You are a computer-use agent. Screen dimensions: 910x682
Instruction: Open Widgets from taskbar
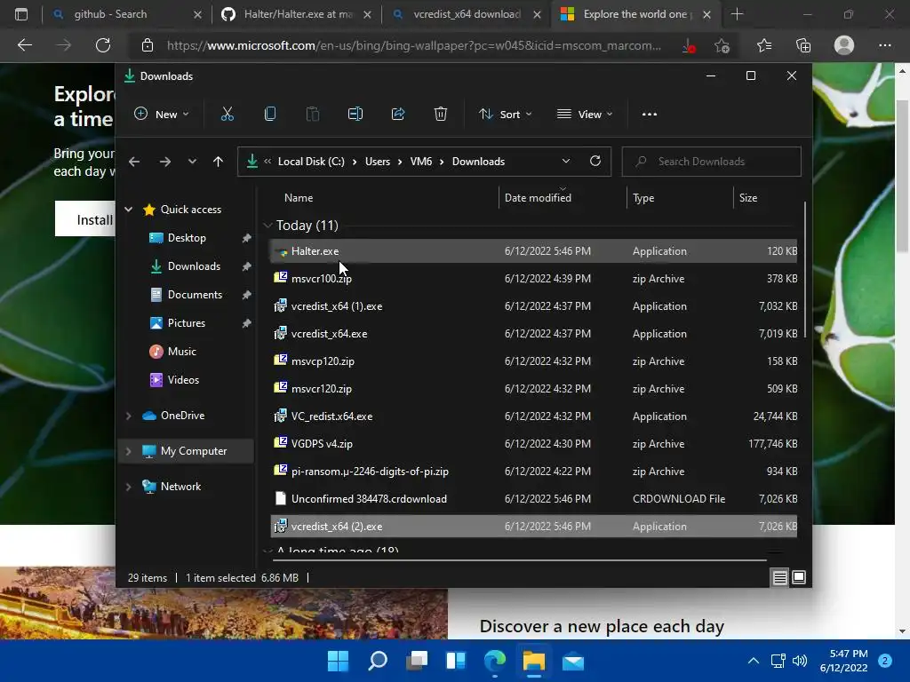456,661
